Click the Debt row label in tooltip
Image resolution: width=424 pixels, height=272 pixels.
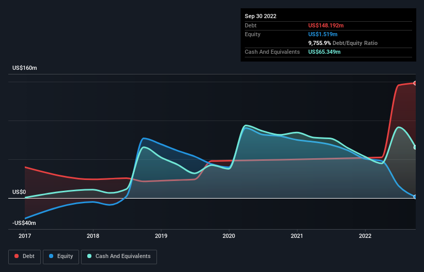pos(250,25)
